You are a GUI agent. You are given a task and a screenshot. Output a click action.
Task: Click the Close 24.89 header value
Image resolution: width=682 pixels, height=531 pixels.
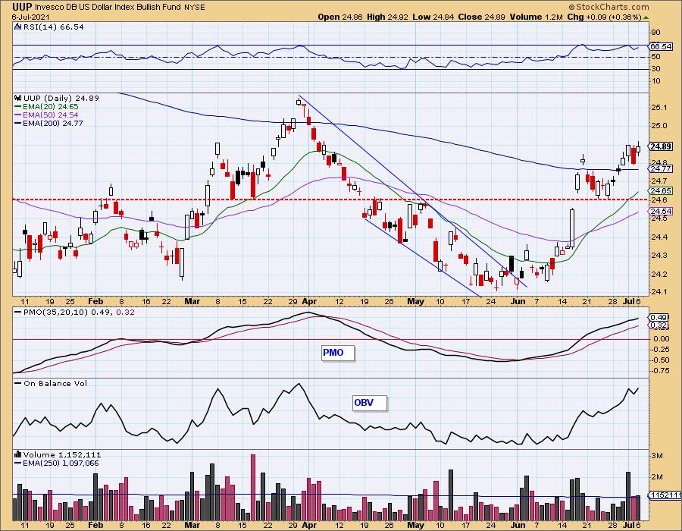[x=481, y=17]
